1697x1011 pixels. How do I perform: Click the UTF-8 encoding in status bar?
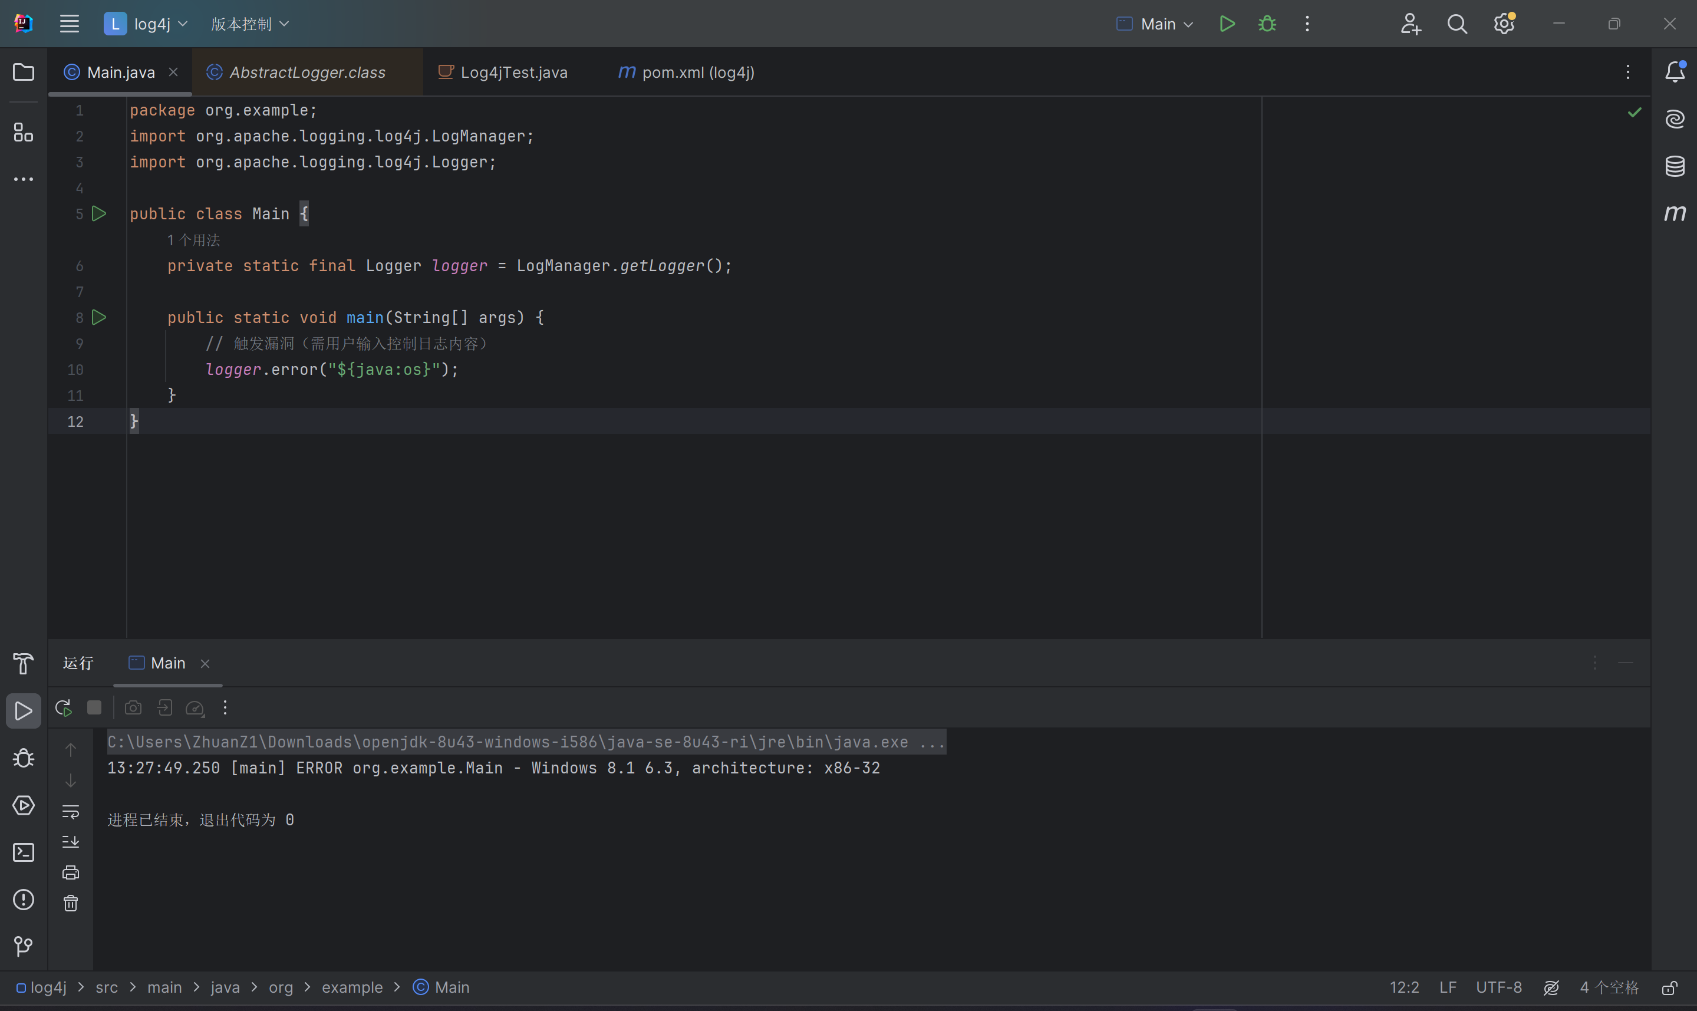[x=1498, y=988]
